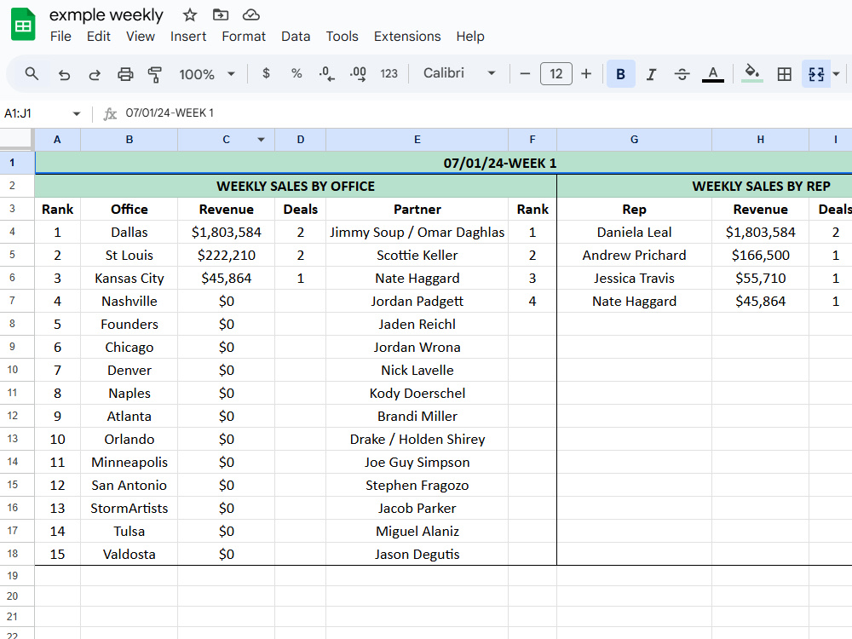Open the Extensions menu
Screen dimensions: 852x639
pos(407,37)
